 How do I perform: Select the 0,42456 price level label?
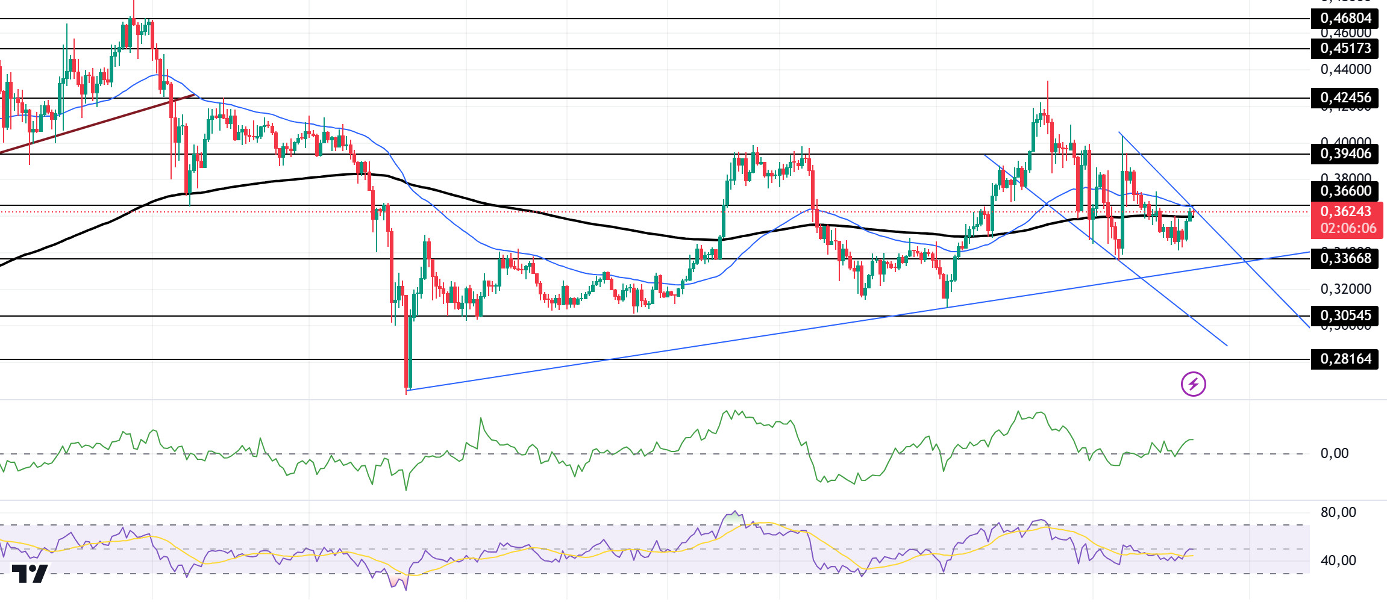pos(1345,98)
